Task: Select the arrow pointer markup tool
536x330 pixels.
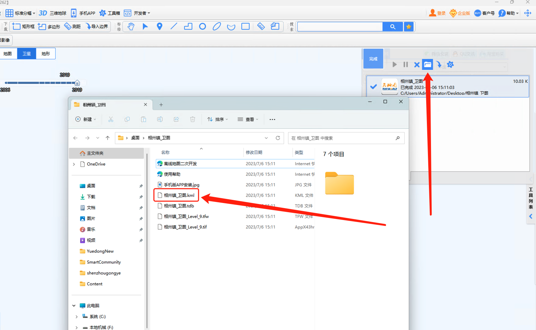Action: point(145,26)
